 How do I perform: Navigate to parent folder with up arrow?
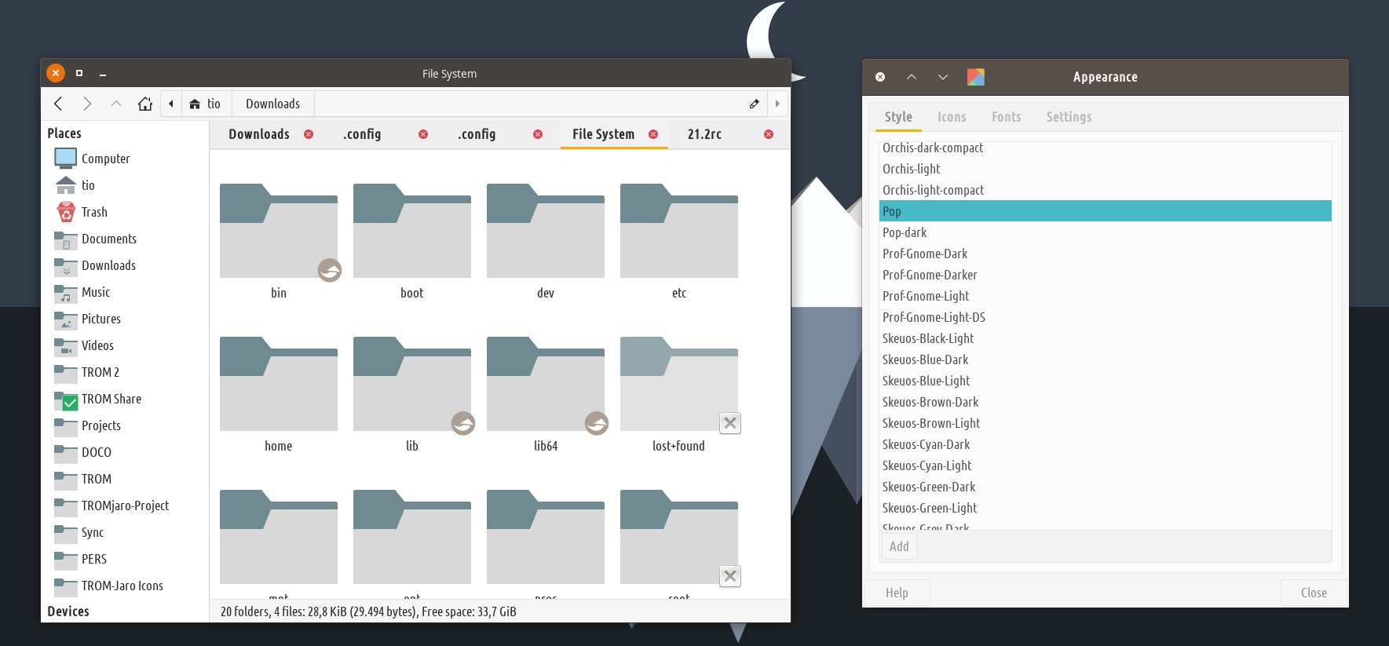[116, 104]
